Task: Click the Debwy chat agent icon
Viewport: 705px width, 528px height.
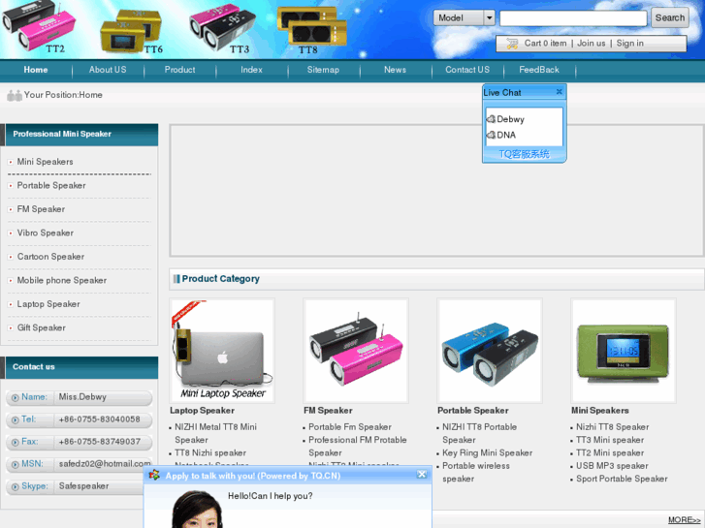Action: 491,119
